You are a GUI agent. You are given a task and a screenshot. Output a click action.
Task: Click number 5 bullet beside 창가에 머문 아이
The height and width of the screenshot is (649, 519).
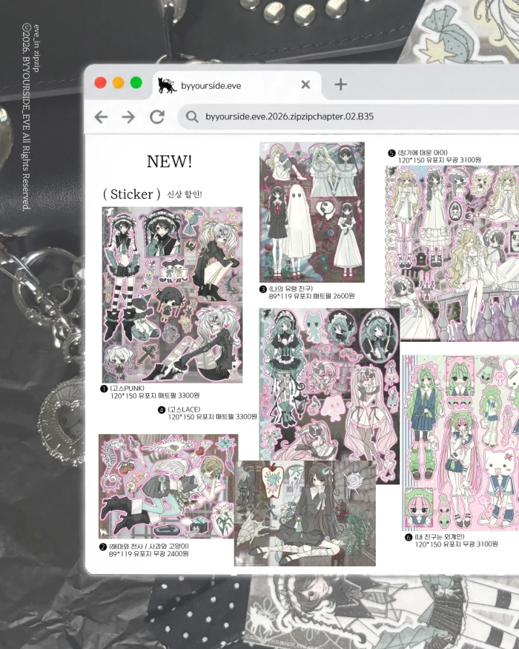coord(391,153)
